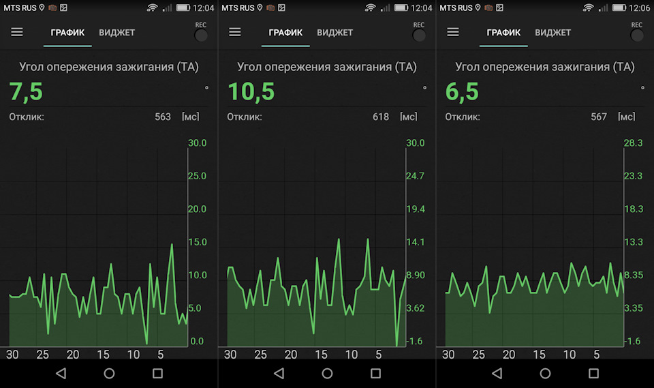Tap Android home button under the 10,5 screen

point(328,374)
